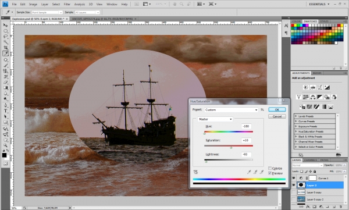The height and width of the screenshot is (210, 349).
Task: Hide the Curves 1 layer
Action: pyautogui.click(x=294, y=178)
